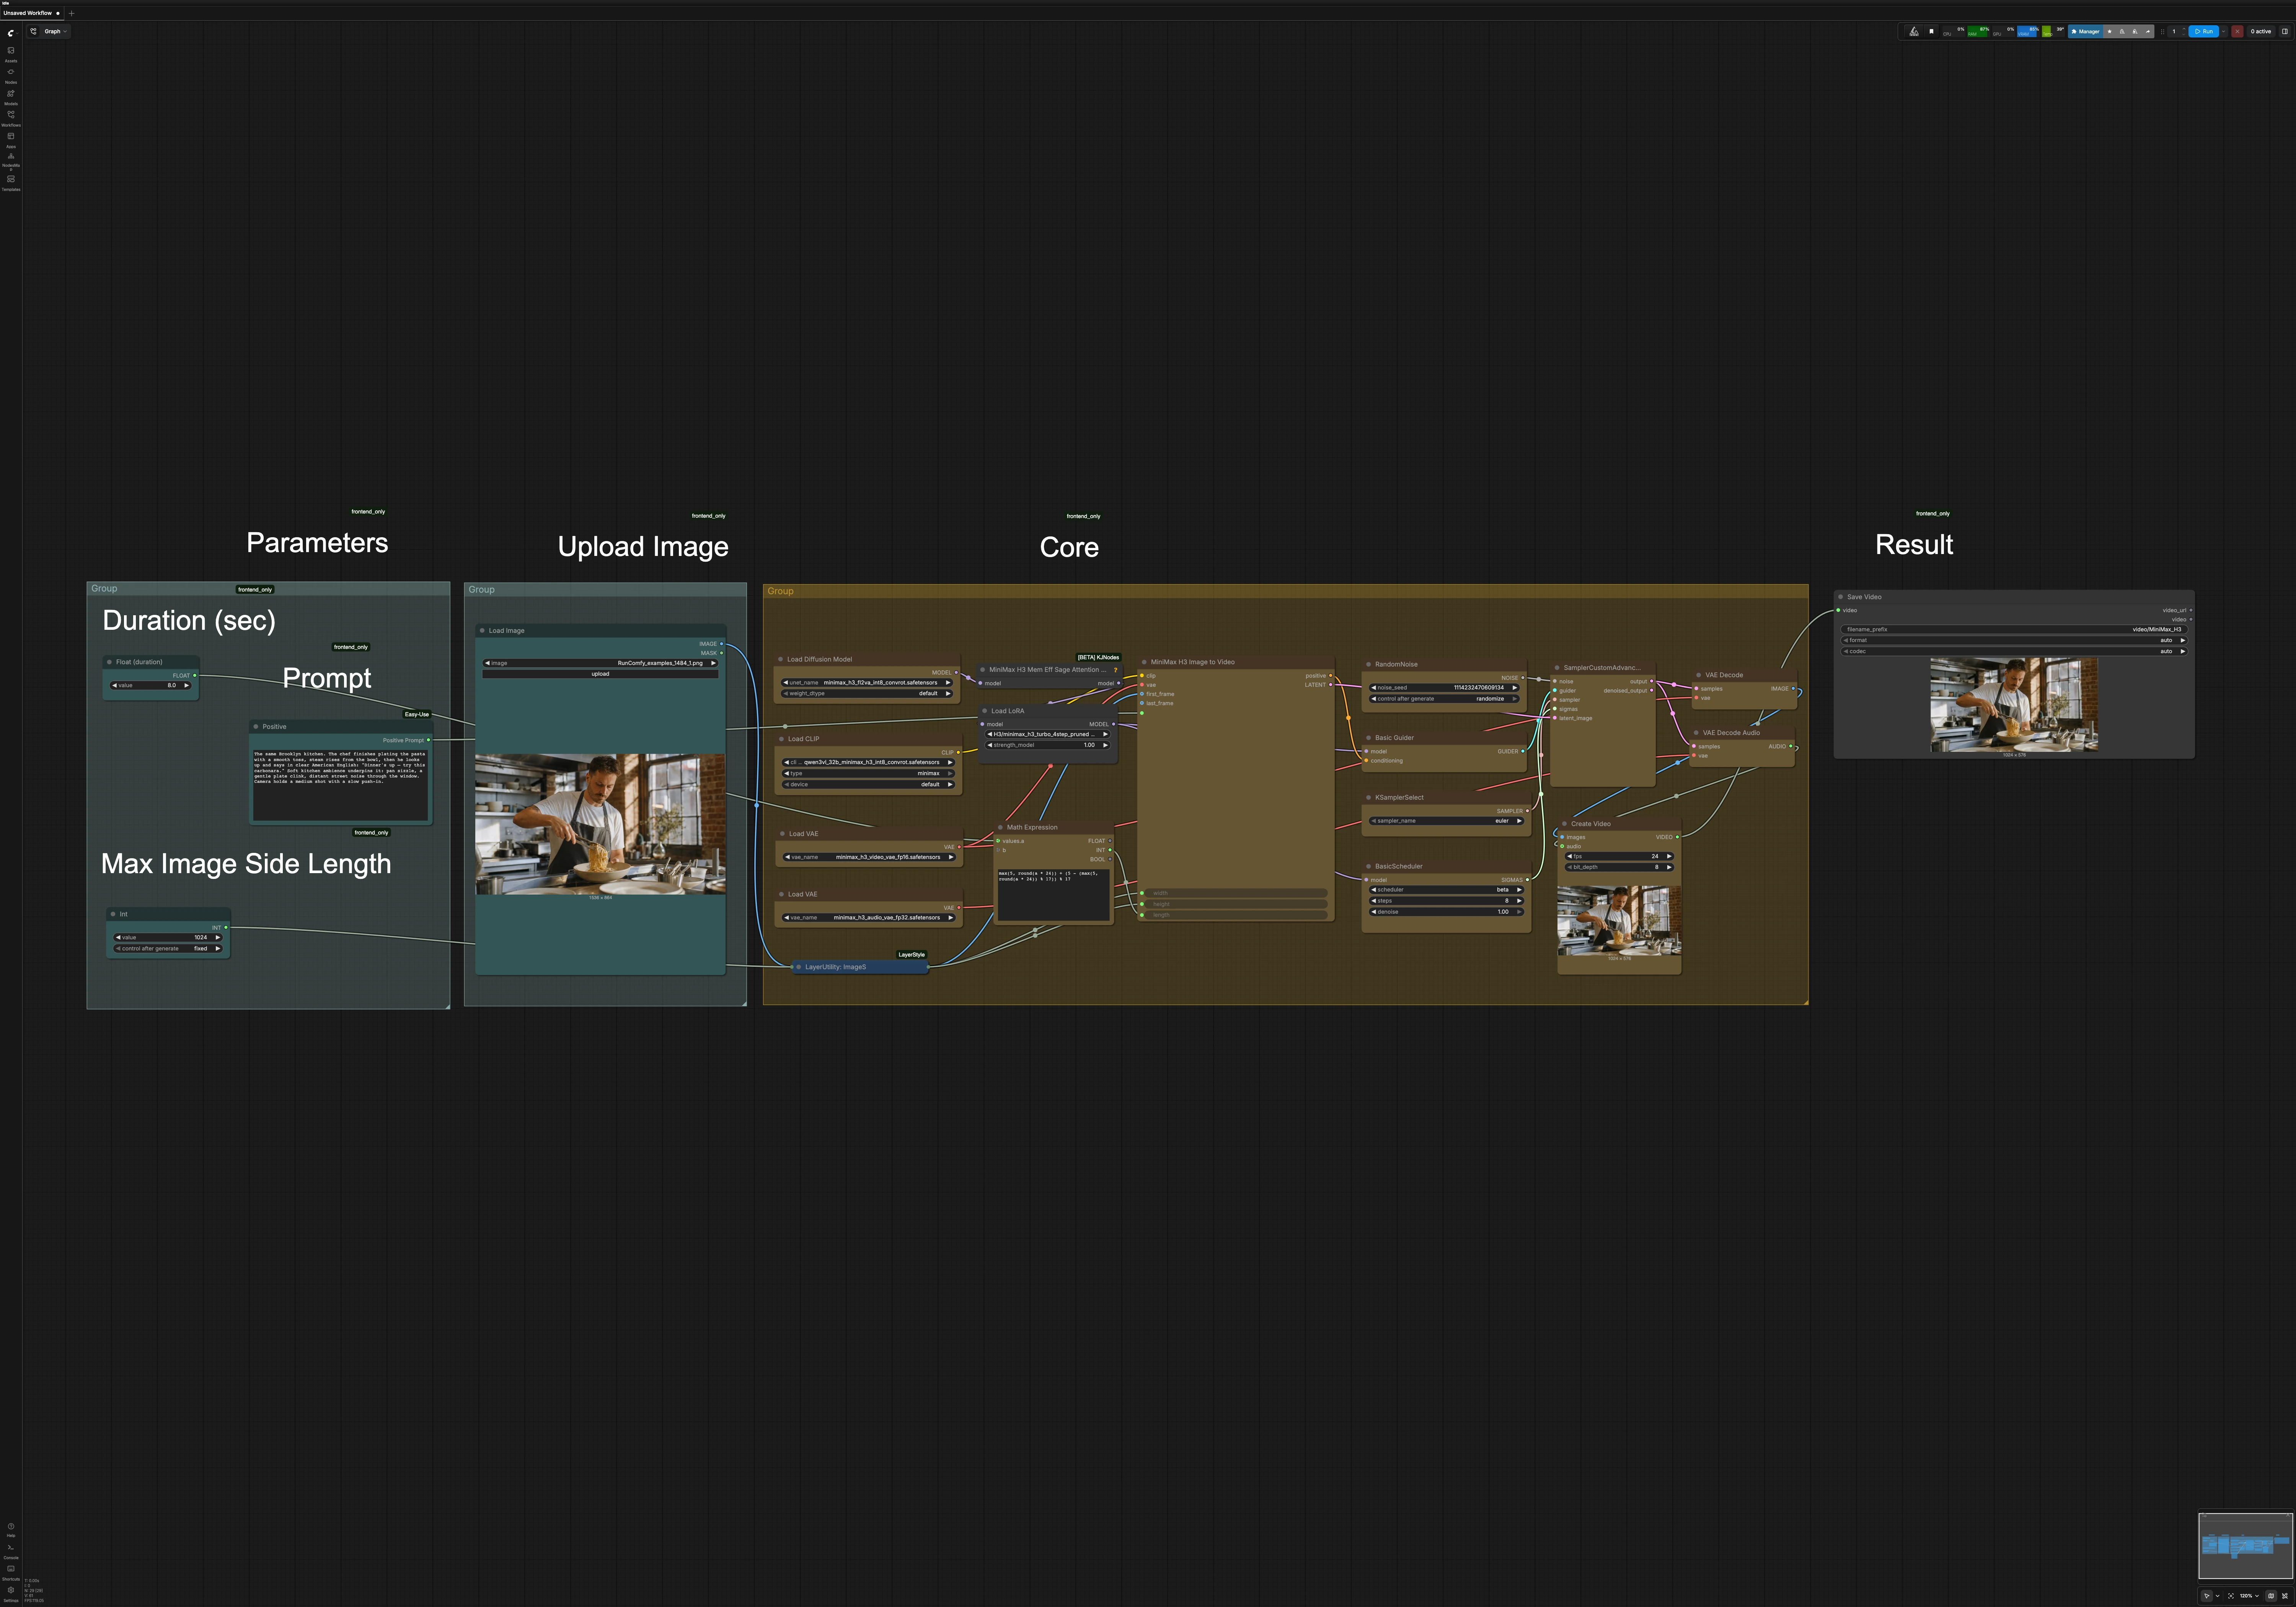The image size is (2296, 1607).
Task: Open the Templates sidebar panel
Action: tap(11, 182)
